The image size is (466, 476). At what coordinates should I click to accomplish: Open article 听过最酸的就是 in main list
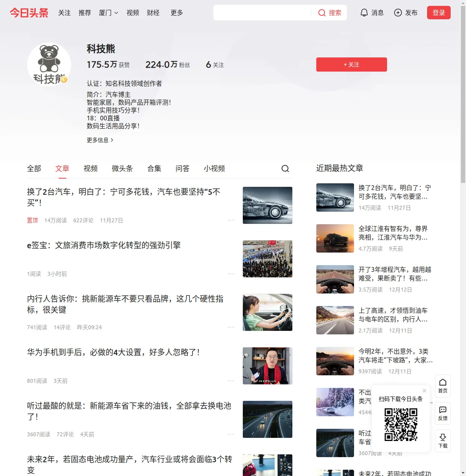pos(129,411)
